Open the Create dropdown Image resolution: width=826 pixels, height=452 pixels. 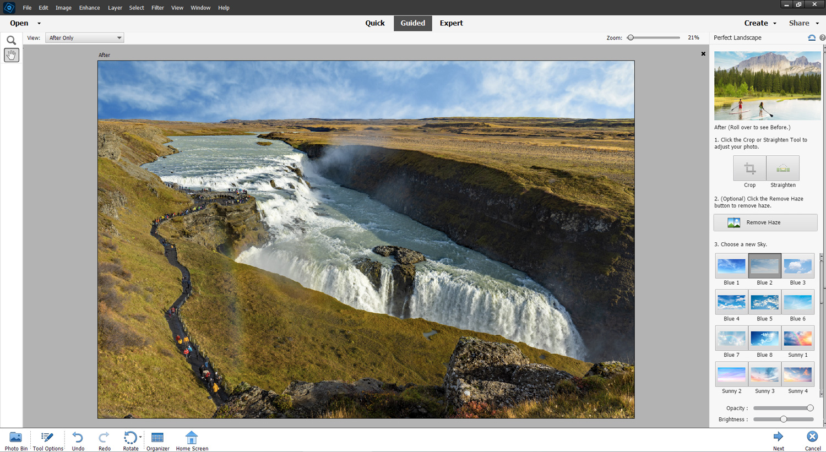[759, 23]
